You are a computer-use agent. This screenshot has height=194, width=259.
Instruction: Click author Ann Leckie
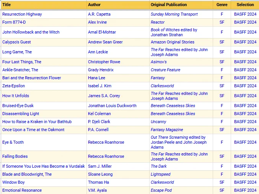(98, 52)
